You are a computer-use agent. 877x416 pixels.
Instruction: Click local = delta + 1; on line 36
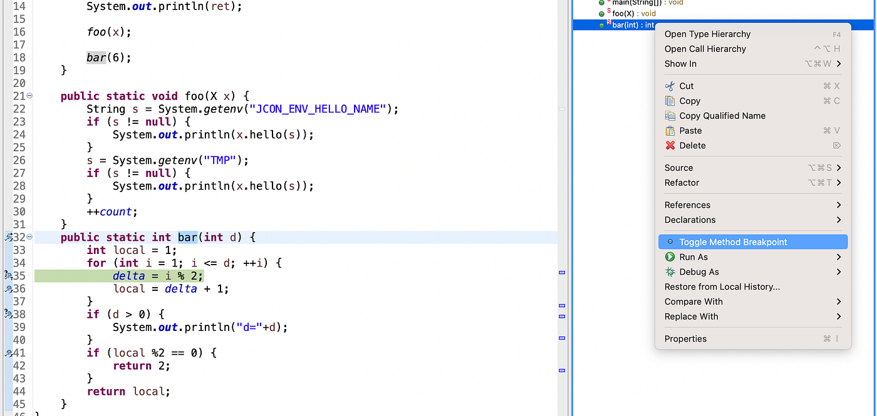171,289
